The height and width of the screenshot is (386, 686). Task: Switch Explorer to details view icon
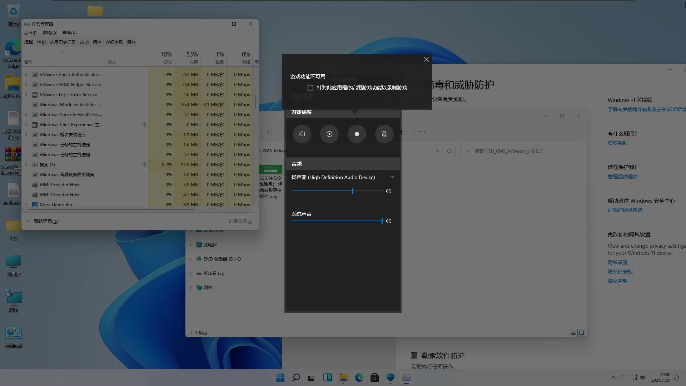tap(573, 333)
